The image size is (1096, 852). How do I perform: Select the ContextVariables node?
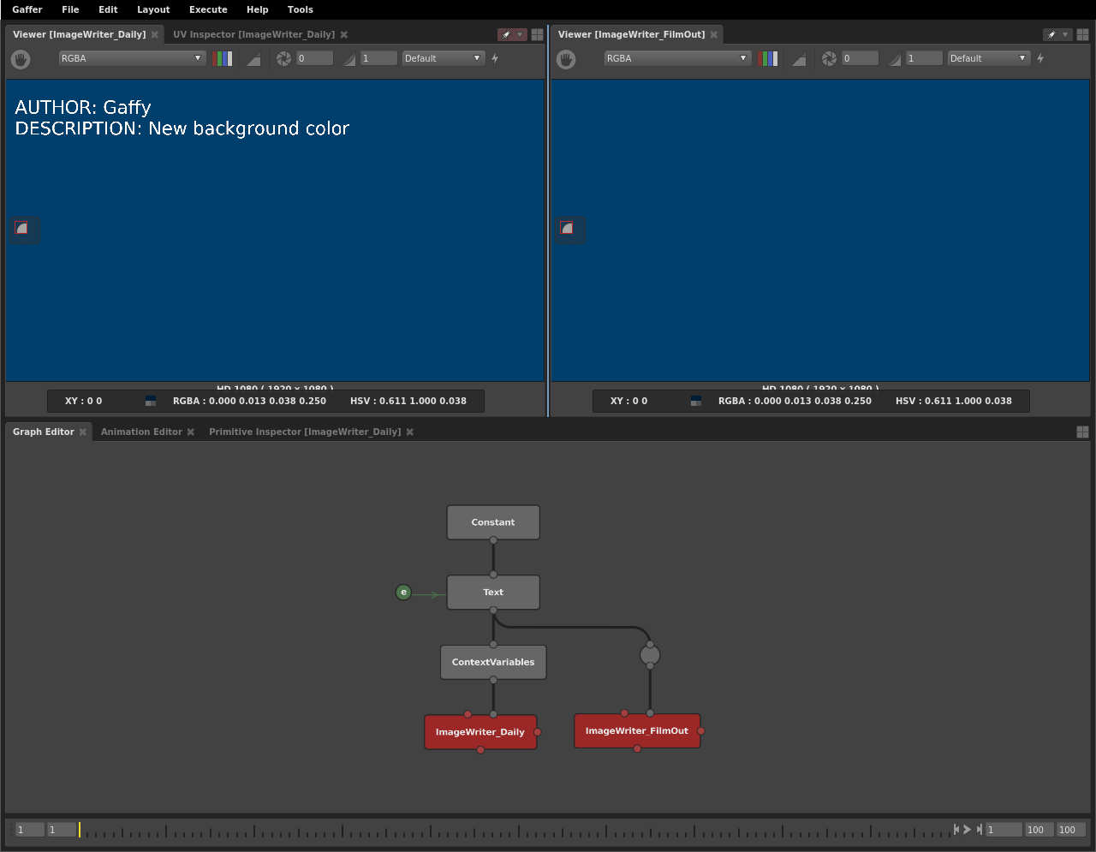[x=493, y=663]
